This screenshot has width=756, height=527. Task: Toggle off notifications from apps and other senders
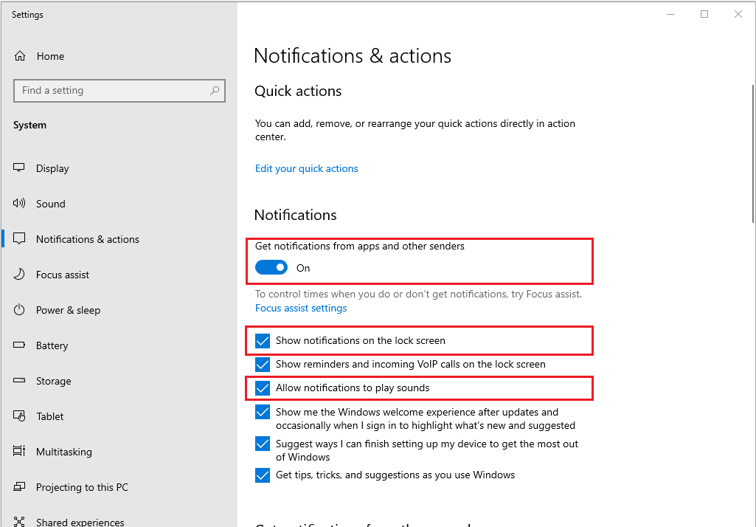271,267
